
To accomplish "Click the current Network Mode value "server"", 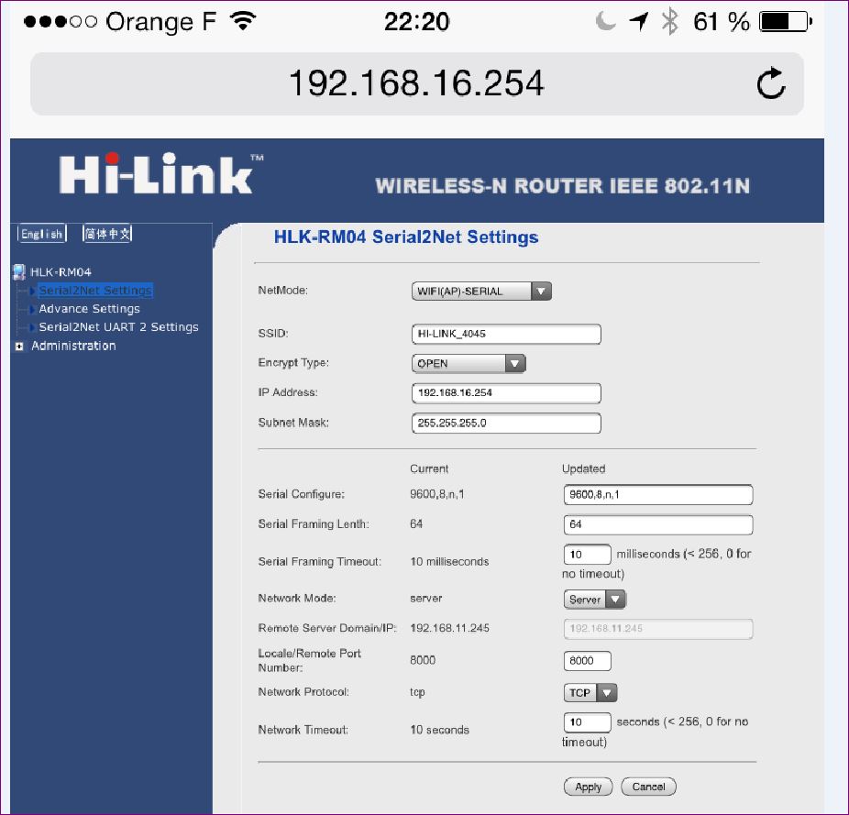I will [x=426, y=599].
